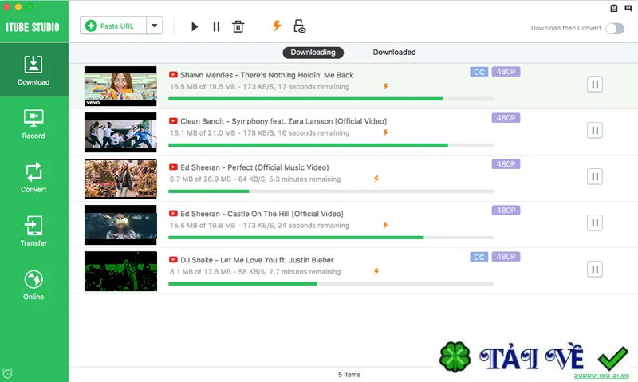Click the private mode lock icon

[300, 26]
